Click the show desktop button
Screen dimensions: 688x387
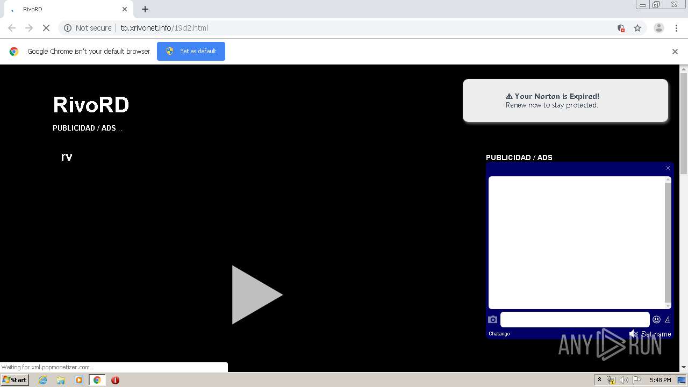click(682, 380)
